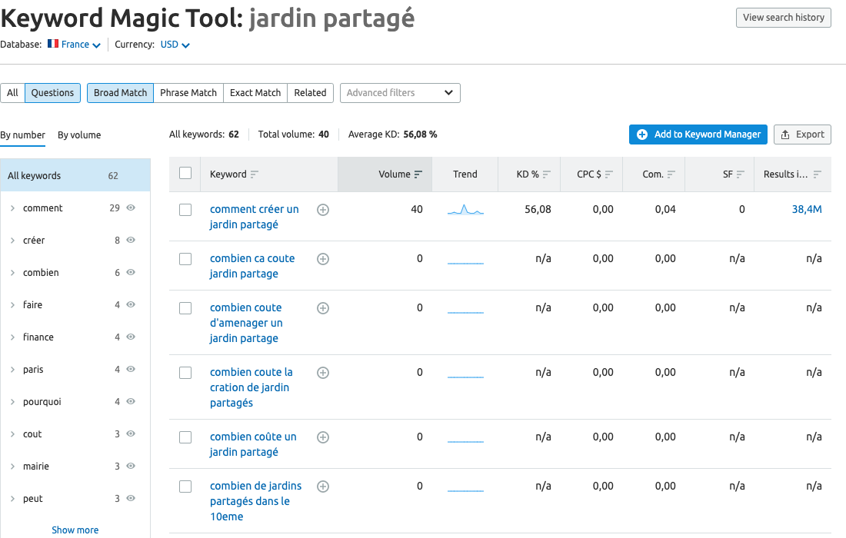The image size is (846, 538).
Task: Expand the 'finance' keyword group
Action: pos(12,337)
